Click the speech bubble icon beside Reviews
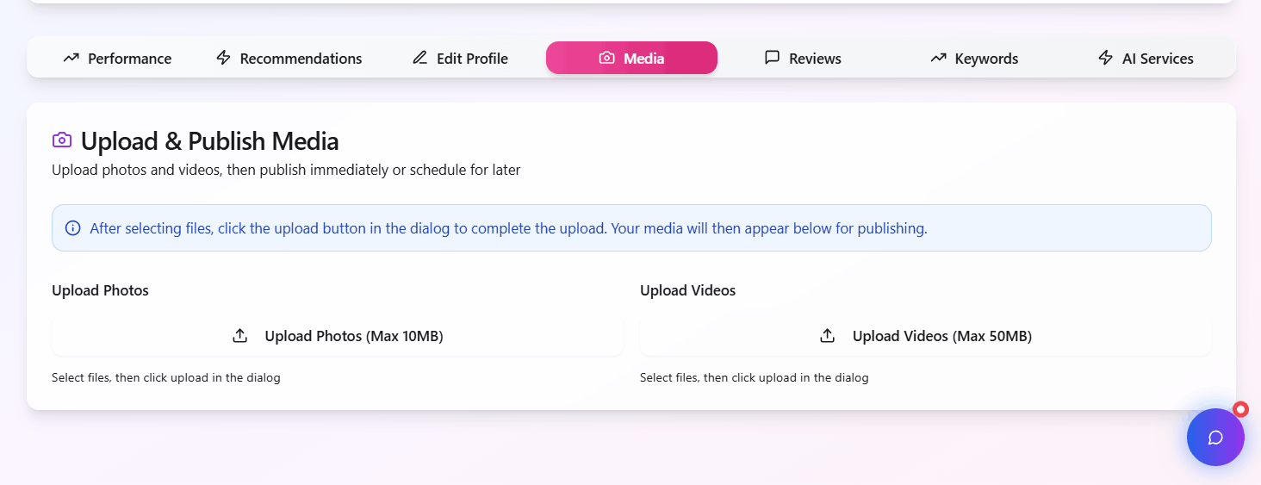The height and width of the screenshot is (485, 1261). pyautogui.click(x=773, y=59)
